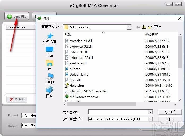Click the Load File button

click(x=16, y=16)
